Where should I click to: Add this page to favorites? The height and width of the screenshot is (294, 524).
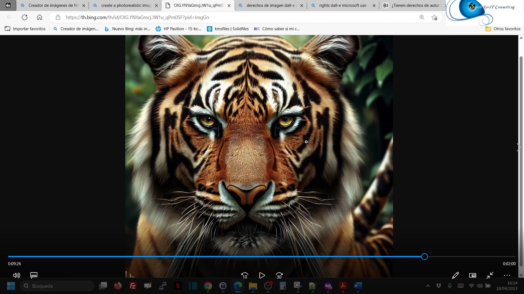pyautogui.click(x=434, y=17)
